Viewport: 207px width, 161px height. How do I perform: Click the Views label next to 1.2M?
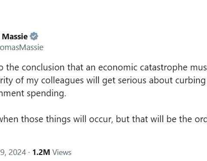(62, 152)
